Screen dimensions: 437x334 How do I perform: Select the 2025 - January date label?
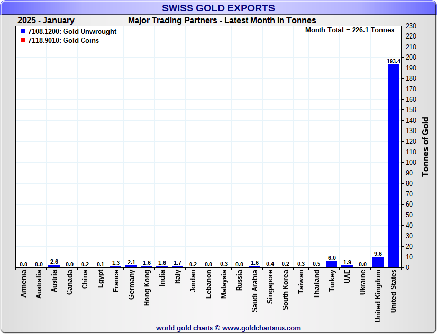[46, 21]
